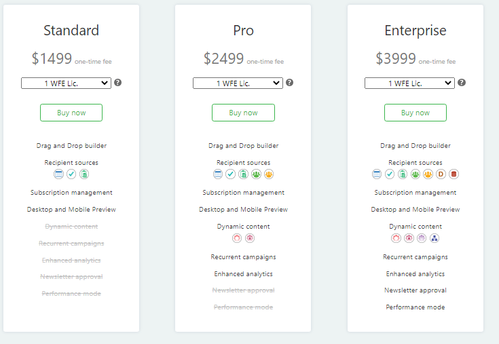
Task: Click Buy now for the Enterprise plan
Action: click(415, 113)
